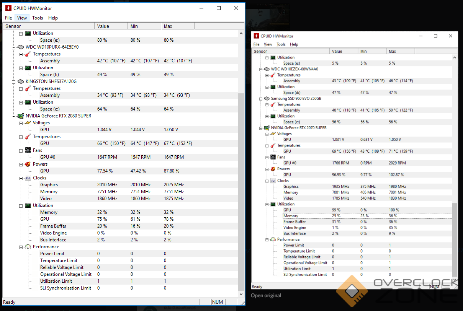Collapse the WDC WD10PURX-64E5EY0 node

[x=14, y=47]
